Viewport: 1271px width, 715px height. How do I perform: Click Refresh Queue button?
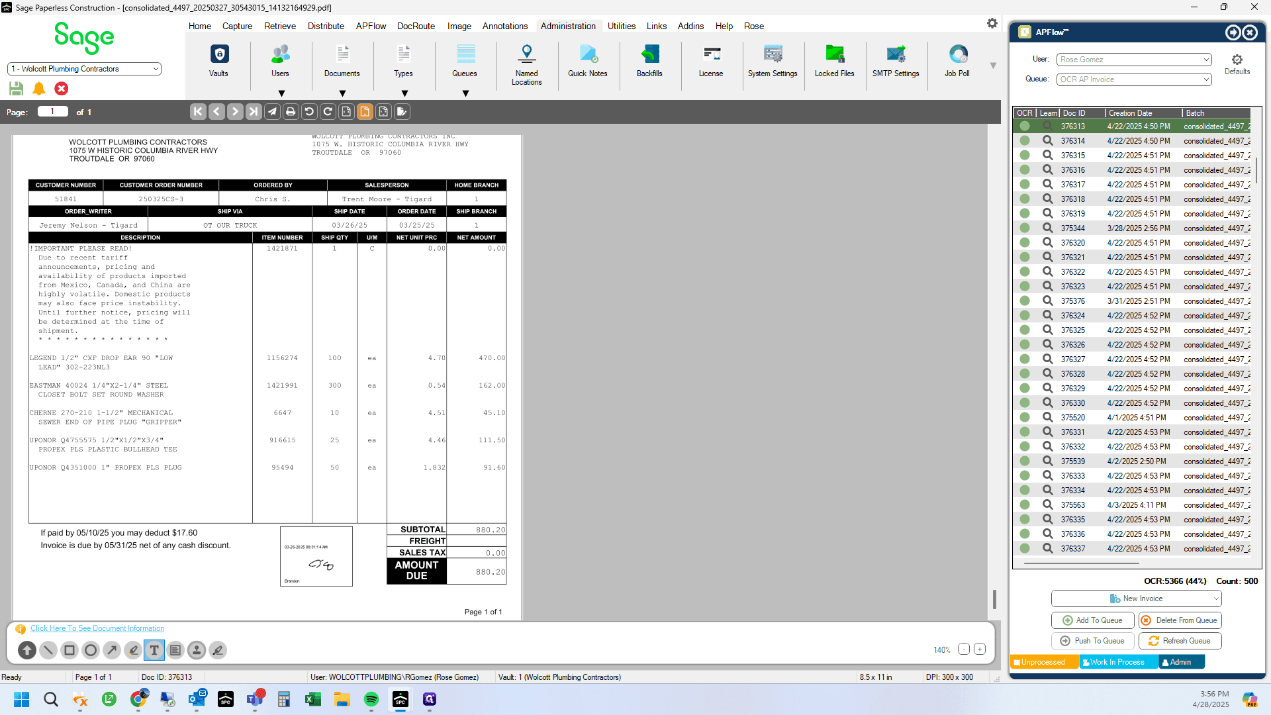click(1180, 641)
